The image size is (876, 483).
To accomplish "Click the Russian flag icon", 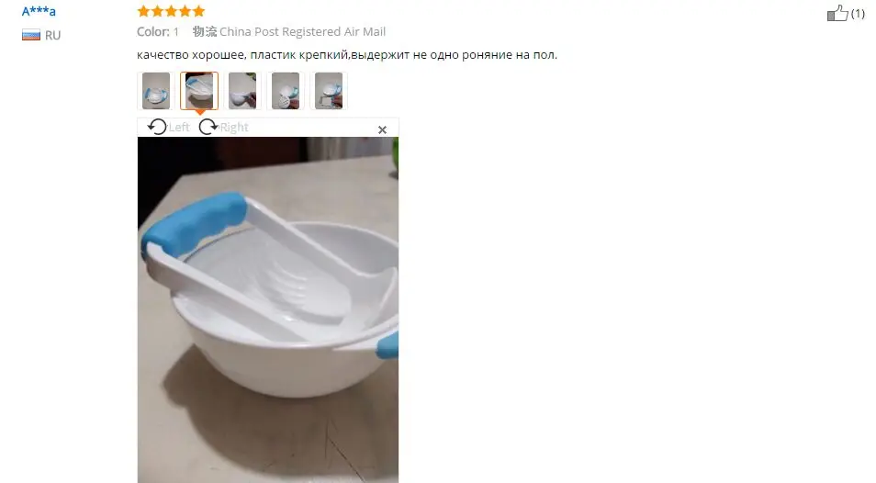I will [30, 35].
